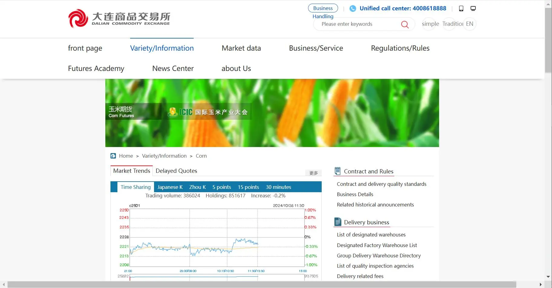Click the breadcrumb home icon
Image resolution: width=552 pixels, height=288 pixels.
point(113,156)
